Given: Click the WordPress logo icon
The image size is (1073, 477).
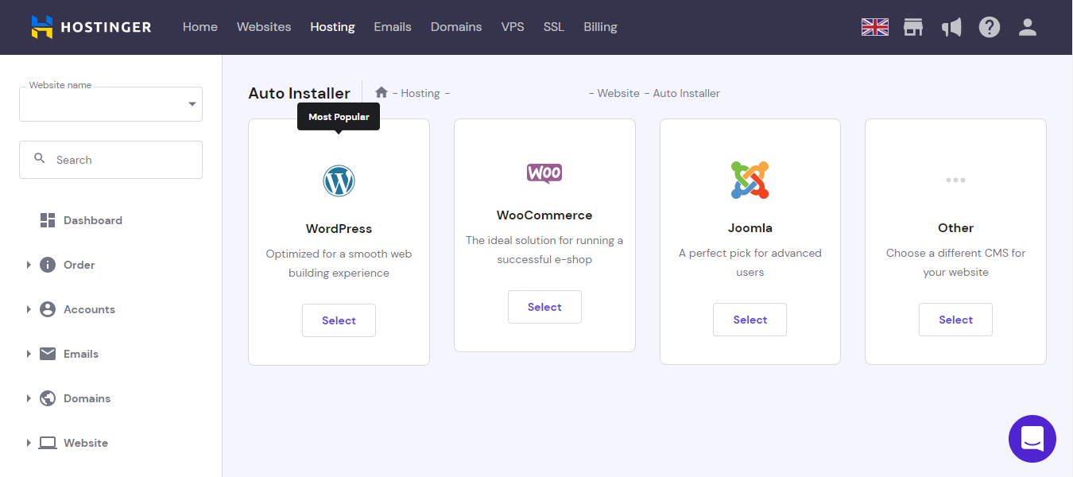Looking at the screenshot, I should click(x=339, y=180).
